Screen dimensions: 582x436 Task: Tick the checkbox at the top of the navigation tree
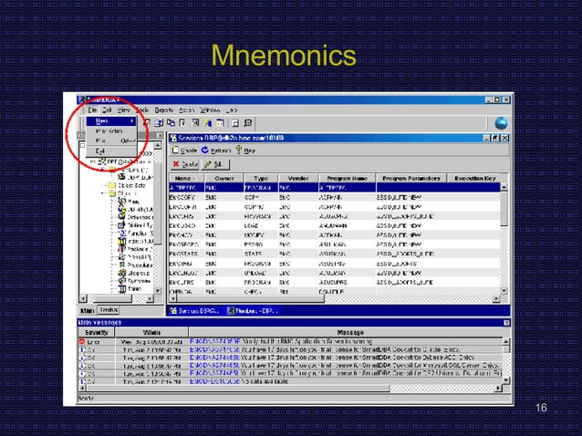pos(83,145)
